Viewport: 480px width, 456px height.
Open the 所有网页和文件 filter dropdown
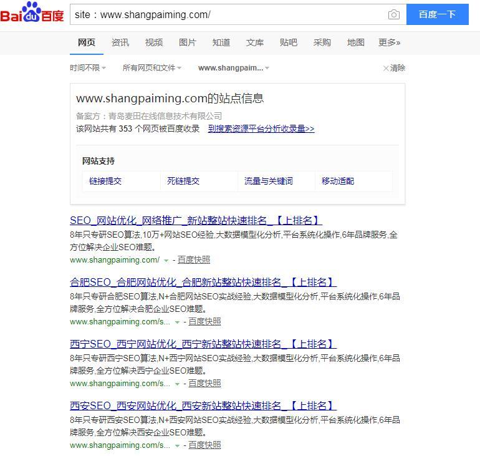(152, 67)
